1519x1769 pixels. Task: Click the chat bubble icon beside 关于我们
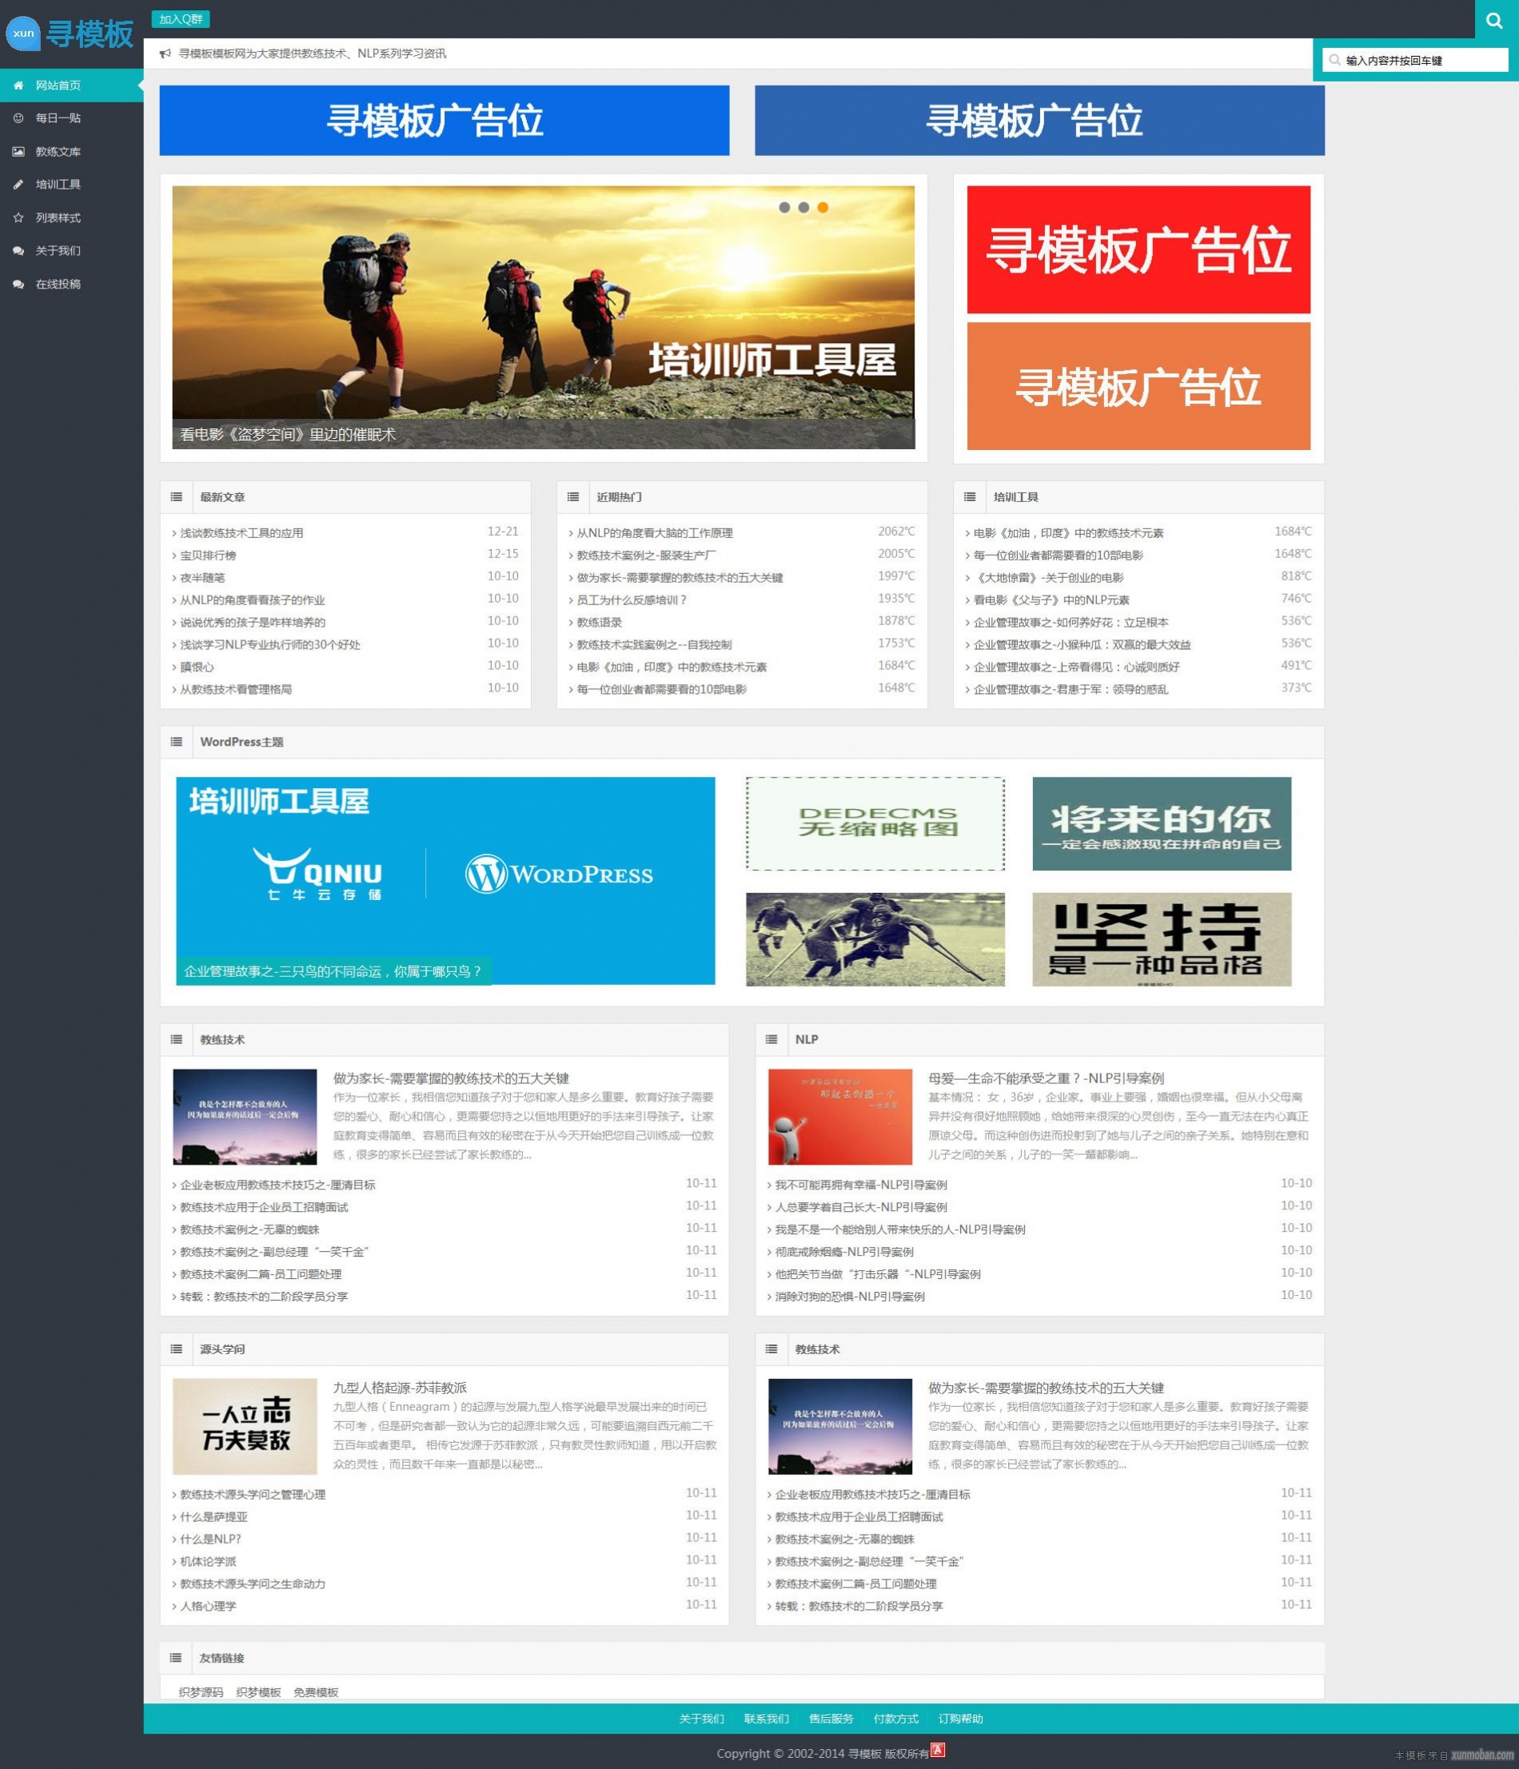(18, 251)
